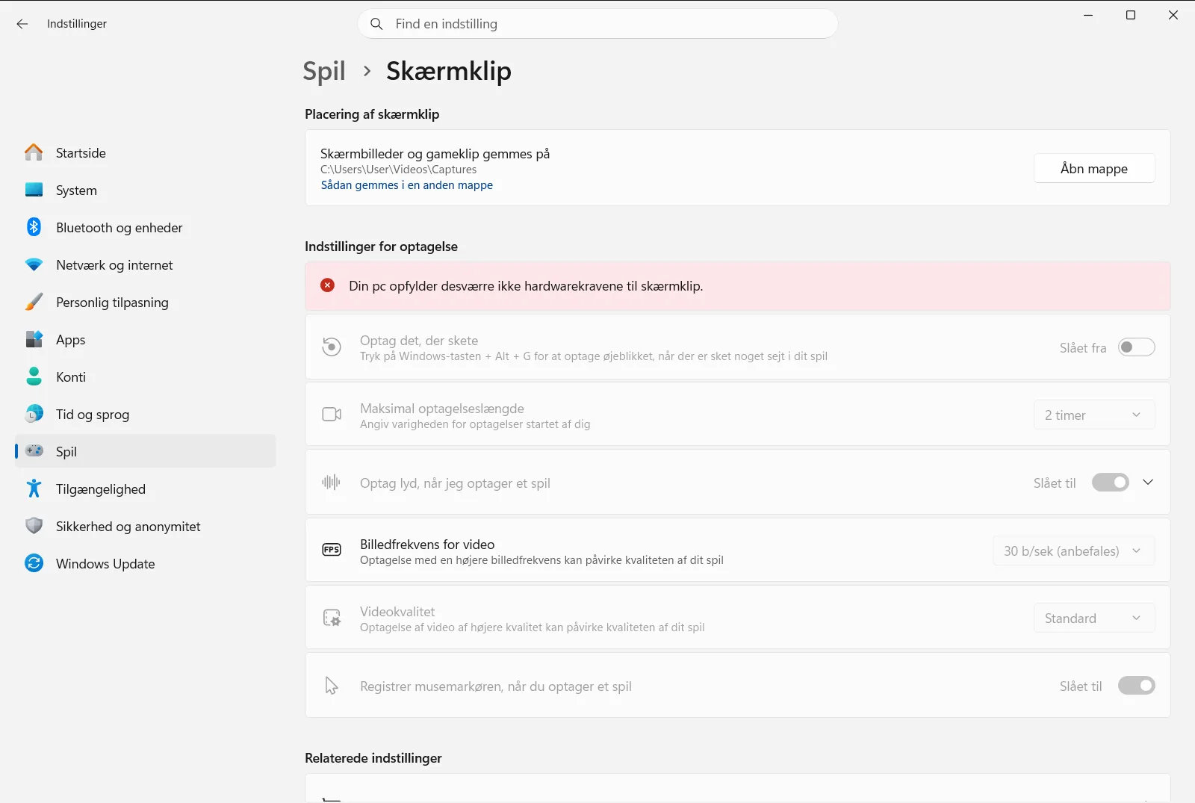Click the path 'C:\Users\User\Videos\Captures'

coord(398,170)
